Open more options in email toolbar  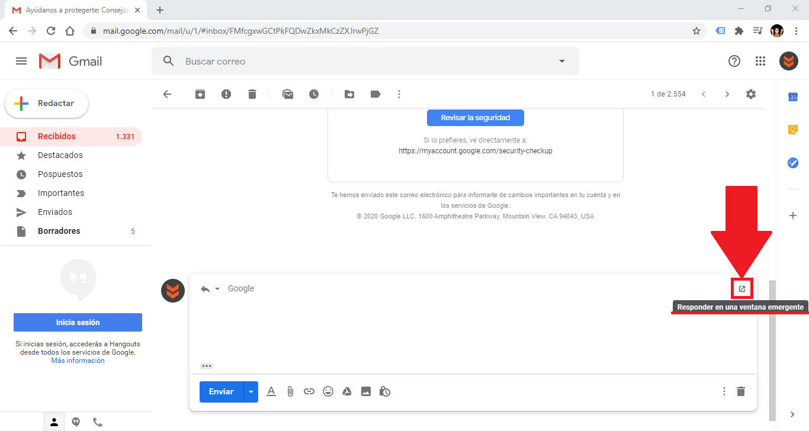(399, 94)
